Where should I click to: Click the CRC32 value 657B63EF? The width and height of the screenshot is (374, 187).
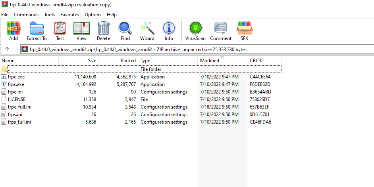260,107
